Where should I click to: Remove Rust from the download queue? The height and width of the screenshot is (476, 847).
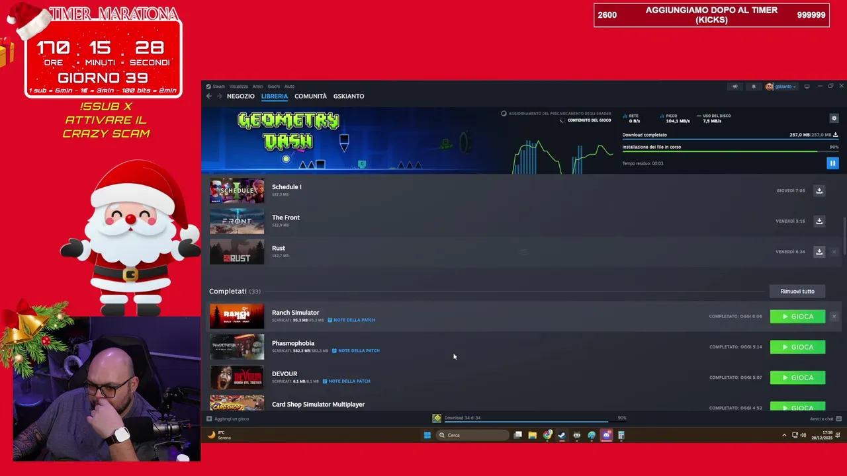(x=834, y=252)
